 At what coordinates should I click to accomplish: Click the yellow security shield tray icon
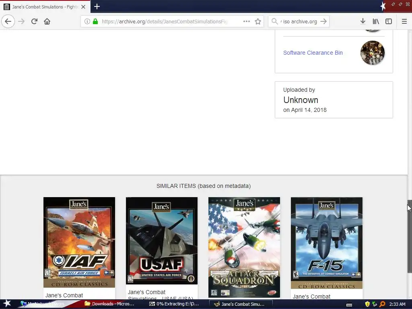coord(367,304)
